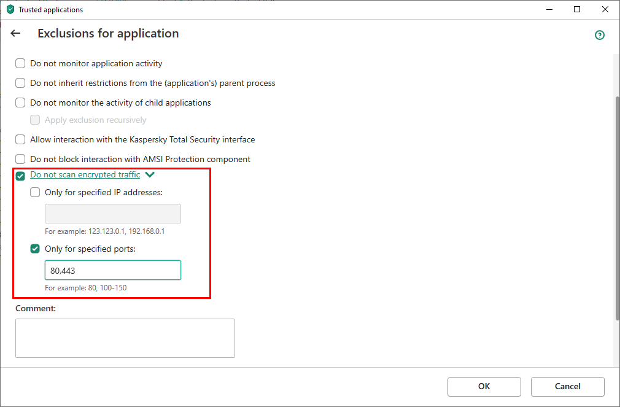This screenshot has height=407, width=620.
Task: Click the Do not scan encrypted traffic link
Action: [85, 175]
